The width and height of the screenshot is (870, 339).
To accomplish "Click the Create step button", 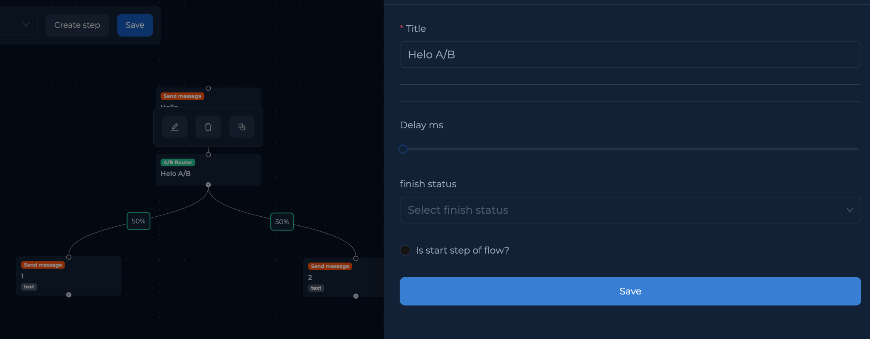I will click(77, 25).
